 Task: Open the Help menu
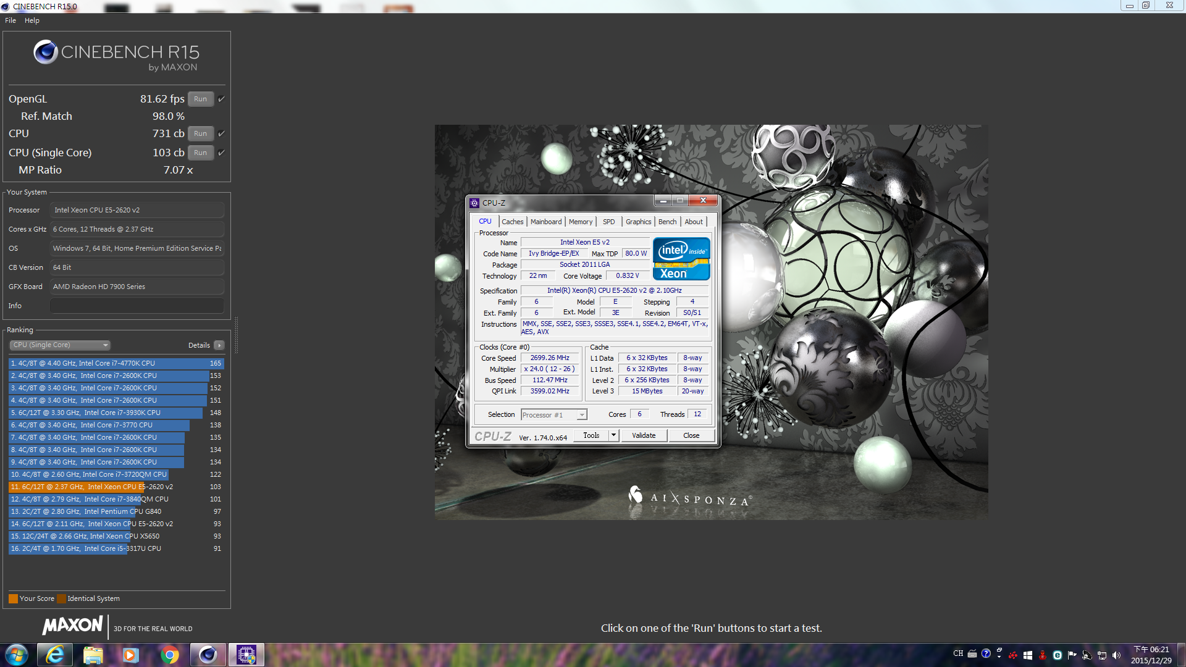(x=32, y=20)
